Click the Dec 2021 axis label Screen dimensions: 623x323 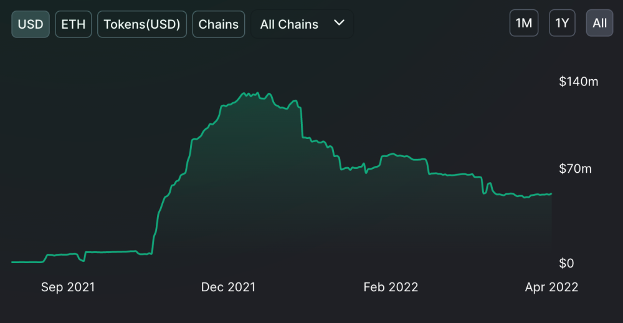(x=228, y=287)
